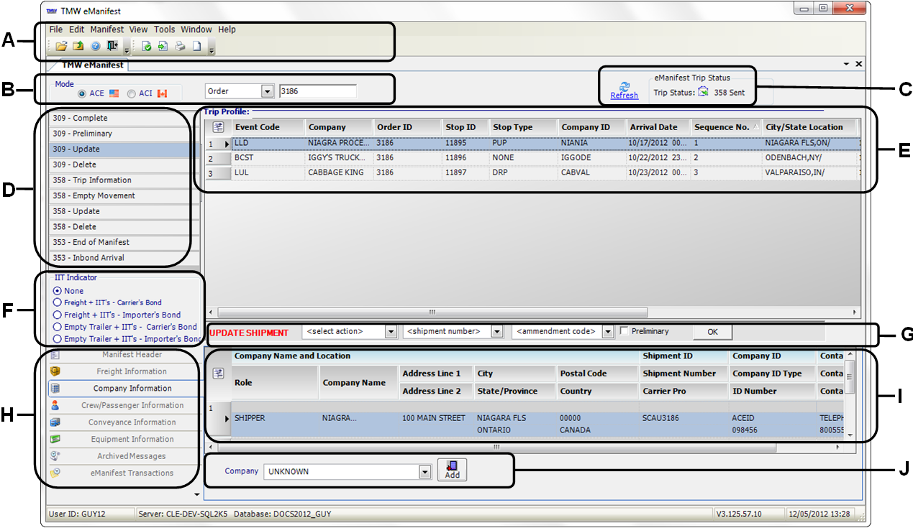The image size is (913, 528).
Task: Choose Freight + IIT's - Importer's Bond
Action: [x=58, y=315]
